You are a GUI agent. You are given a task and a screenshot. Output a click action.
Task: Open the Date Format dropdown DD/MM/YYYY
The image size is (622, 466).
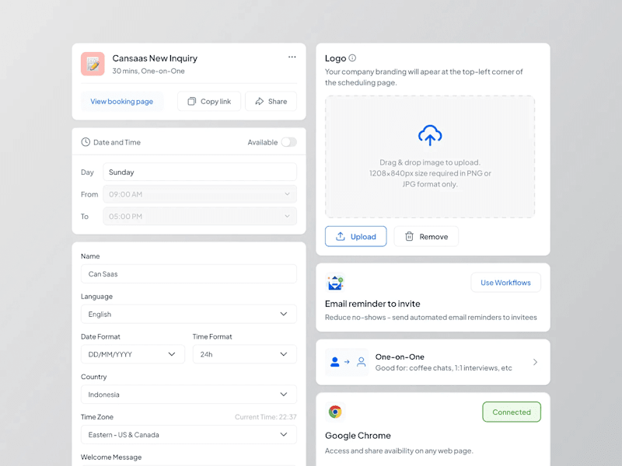point(132,354)
